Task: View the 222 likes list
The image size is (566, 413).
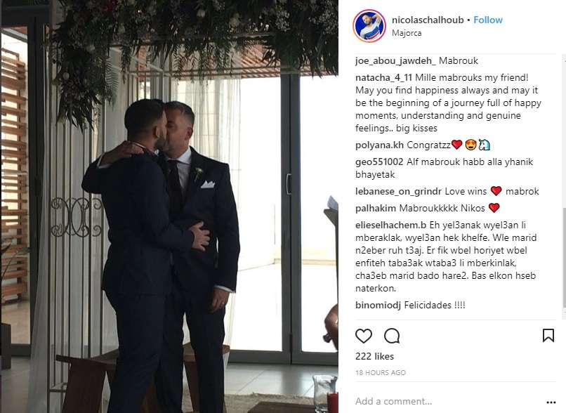Action: tap(374, 356)
